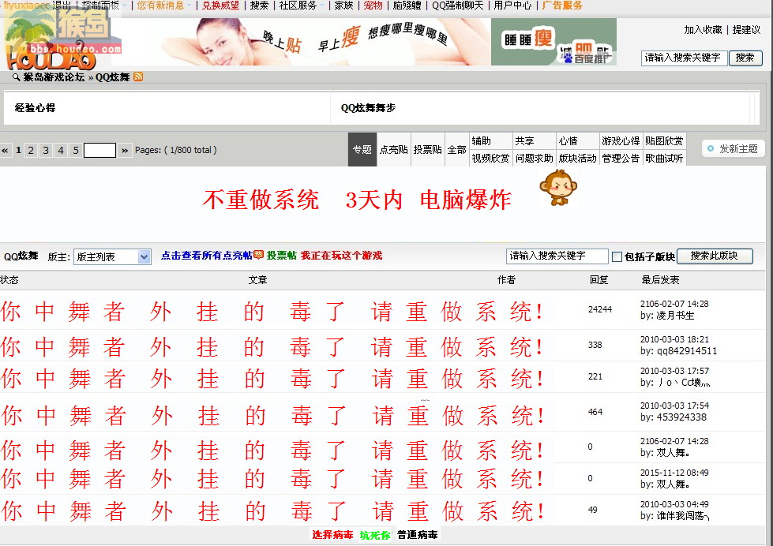This screenshot has width=773, height=546.
Task: Filter threads by 问题求助 category
Action: pos(534,158)
